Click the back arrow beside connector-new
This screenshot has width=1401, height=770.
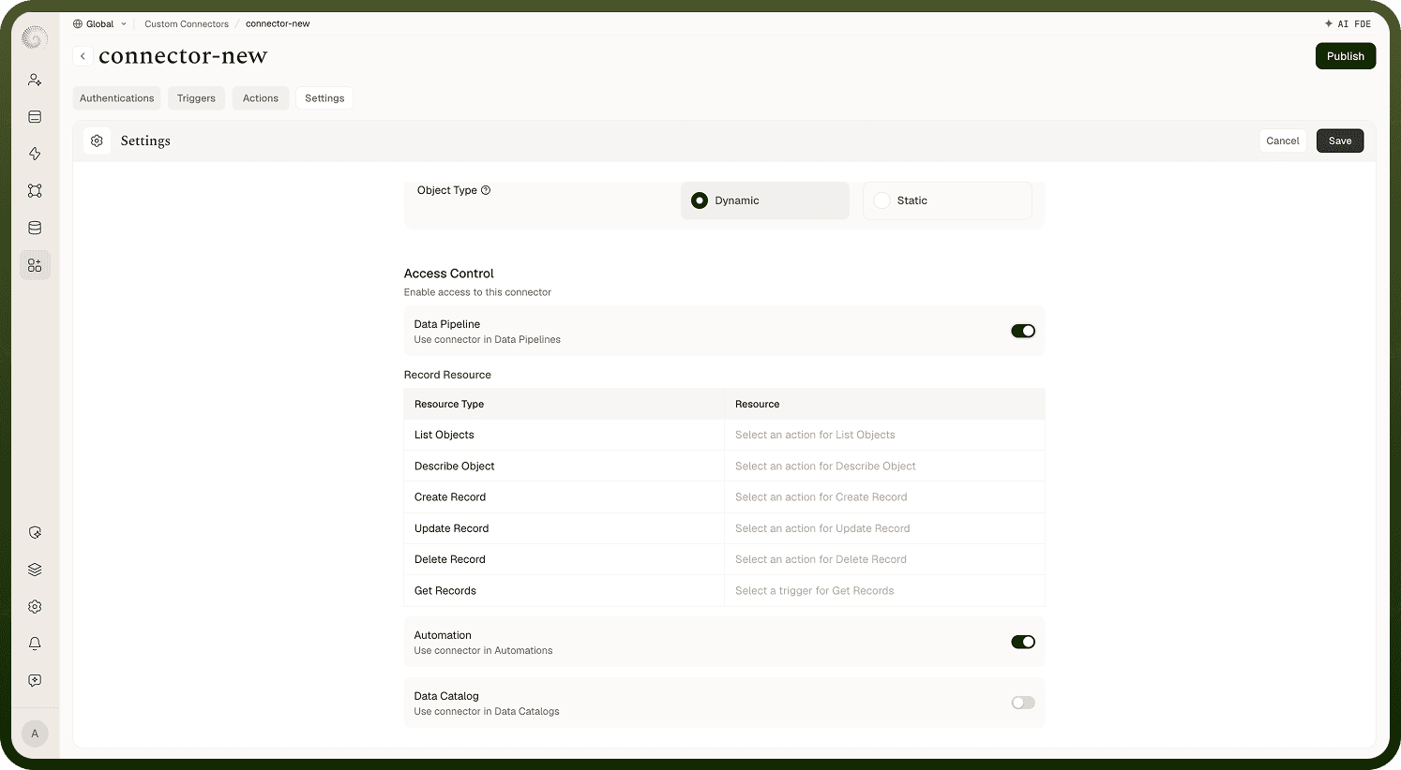[83, 56]
